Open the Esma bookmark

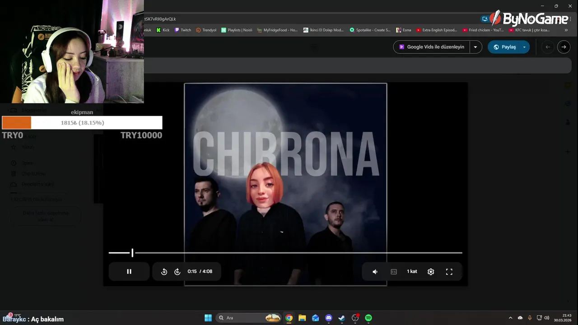(404, 30)
